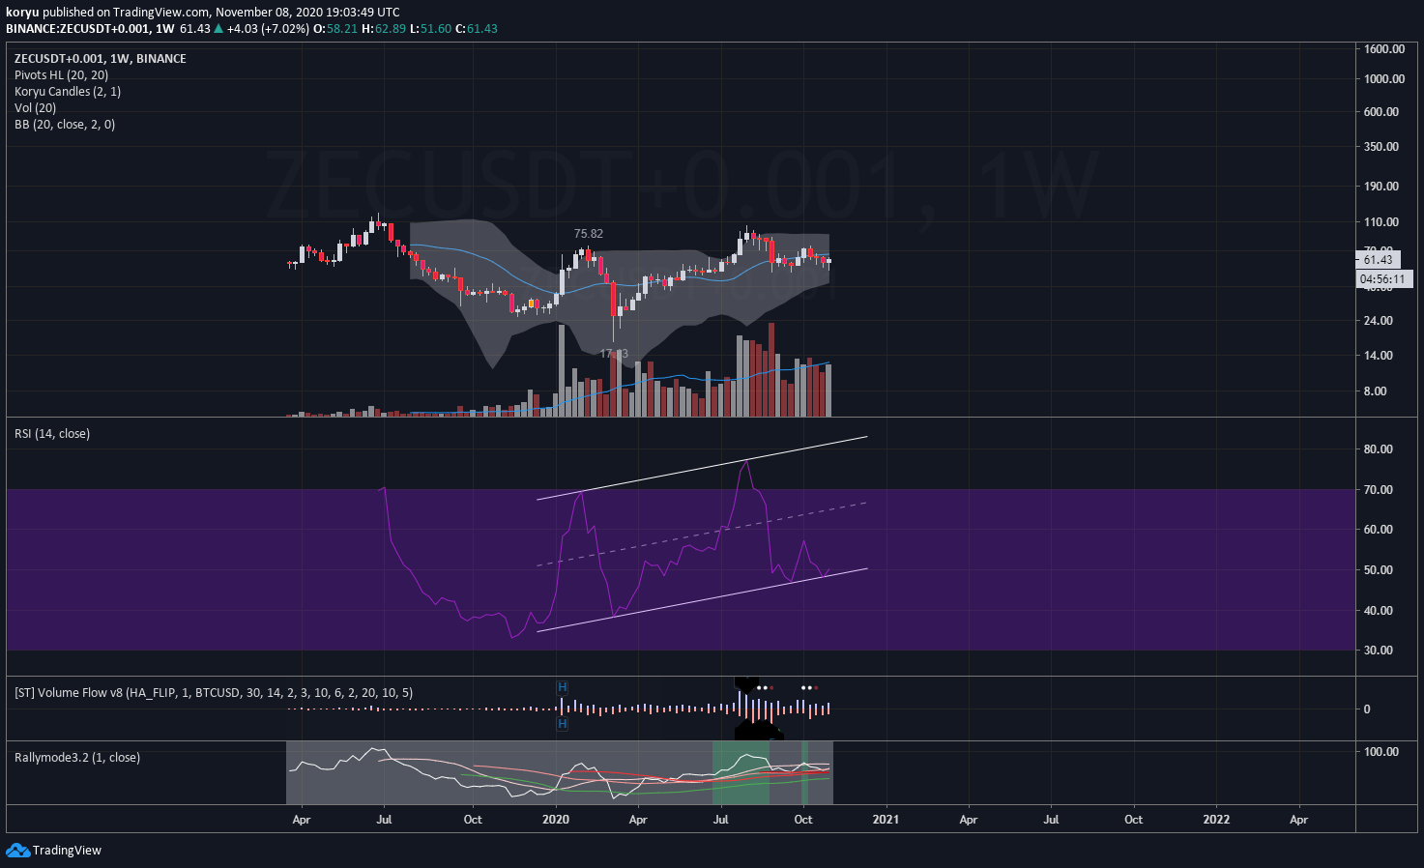
Task: Click the candle countdown 04:56:11 tag
Action: pyautogui.click(x=1382, y=279)
